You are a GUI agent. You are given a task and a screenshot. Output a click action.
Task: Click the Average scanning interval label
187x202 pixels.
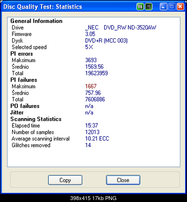(41, 139)
